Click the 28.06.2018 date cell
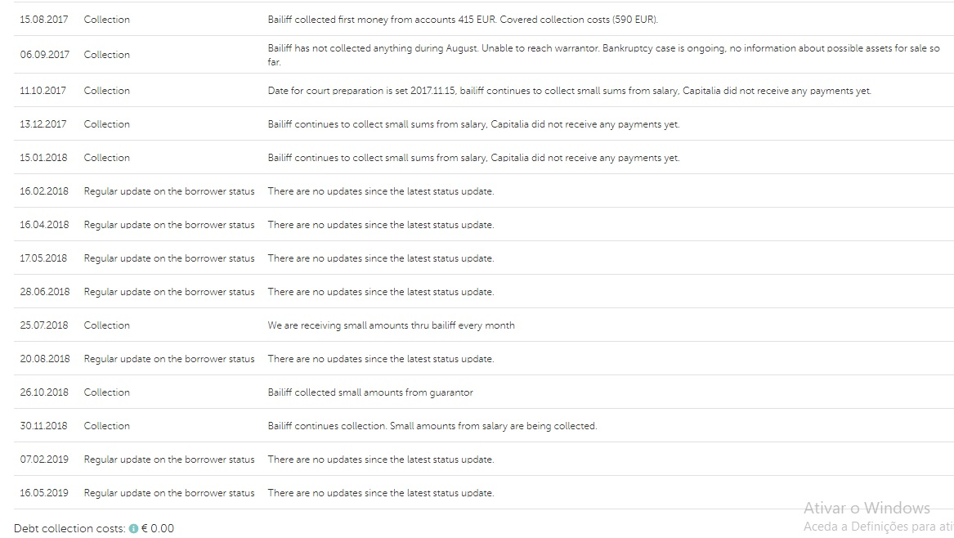The height and width of the screenshot is (538, 954). (x=45, y=292)
